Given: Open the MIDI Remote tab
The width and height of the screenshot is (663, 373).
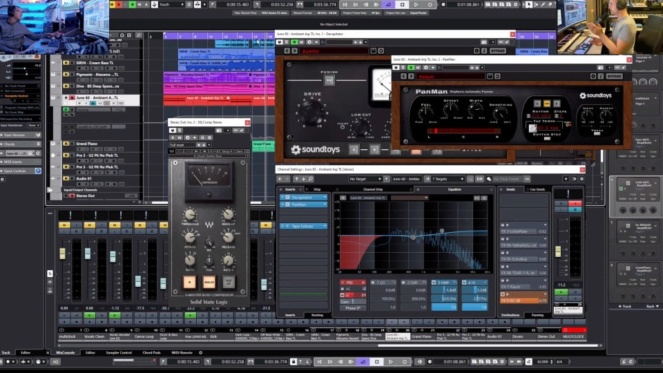Looking at the screenshot, I should click(182, 352).
